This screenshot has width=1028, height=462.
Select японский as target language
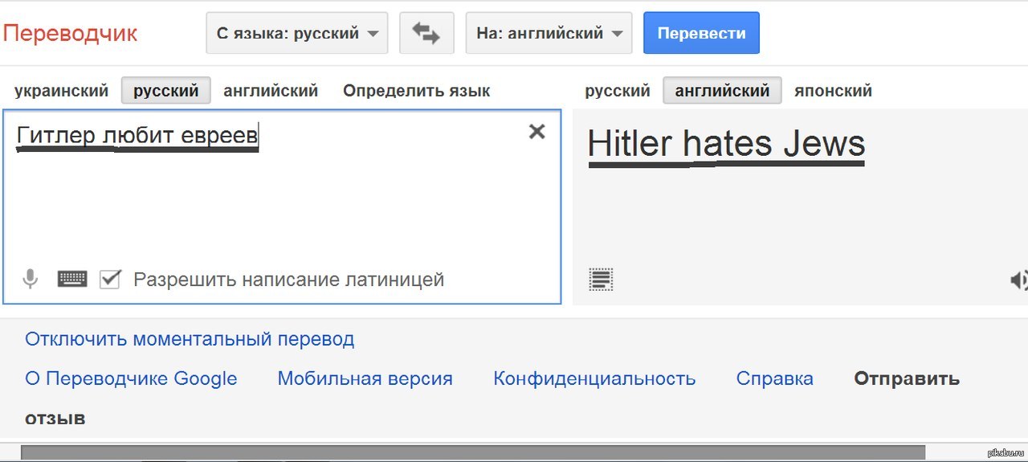[x=833, y=91]
